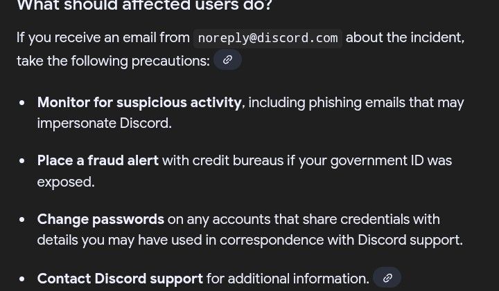Click "correspondence with Discord support." text
Image resolution: width=499 pixels, height=291 pixels.
(x=341, y=241)
